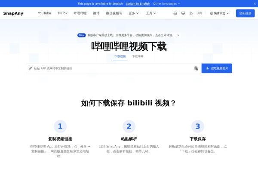The image size is (258, 172).
Task: Select the 下载视频 tab
Action: tap(120, 56)
